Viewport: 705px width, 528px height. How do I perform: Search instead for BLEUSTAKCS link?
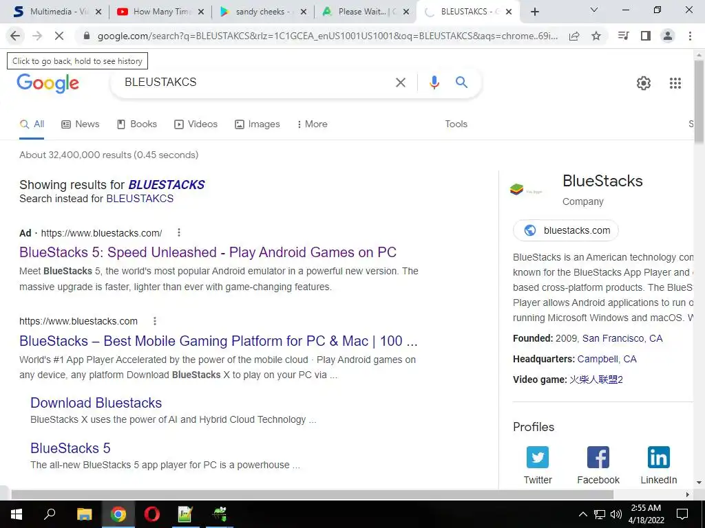pos(140,199)
